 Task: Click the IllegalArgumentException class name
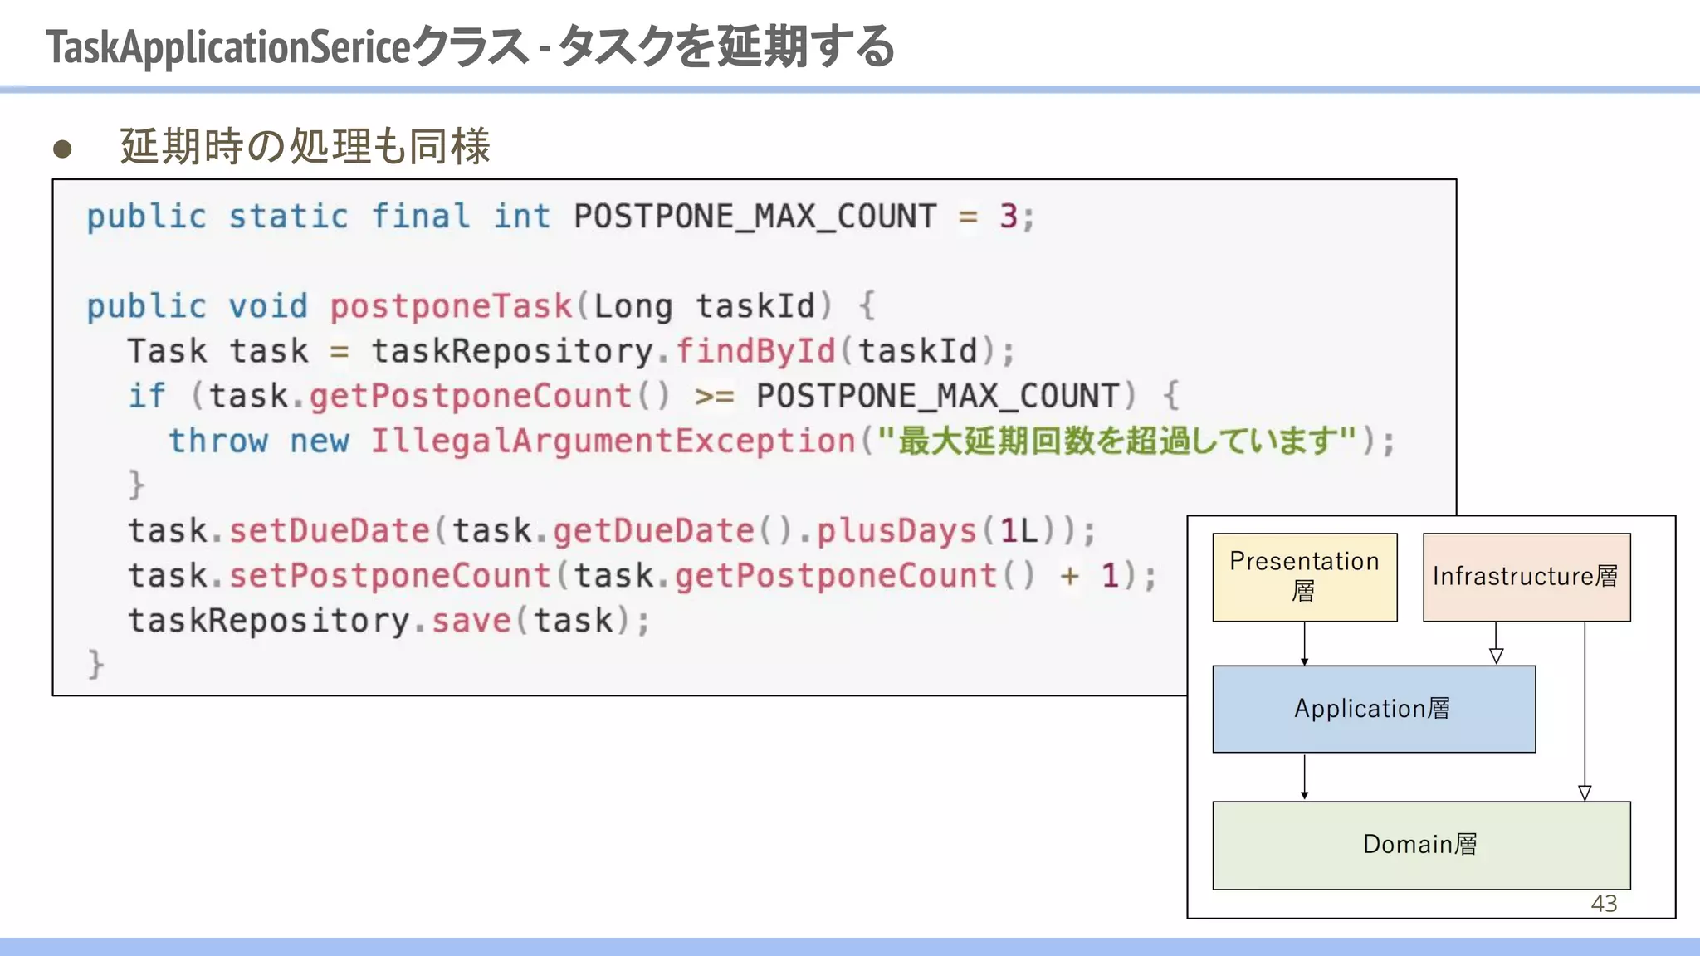click(x=613, y=441)
